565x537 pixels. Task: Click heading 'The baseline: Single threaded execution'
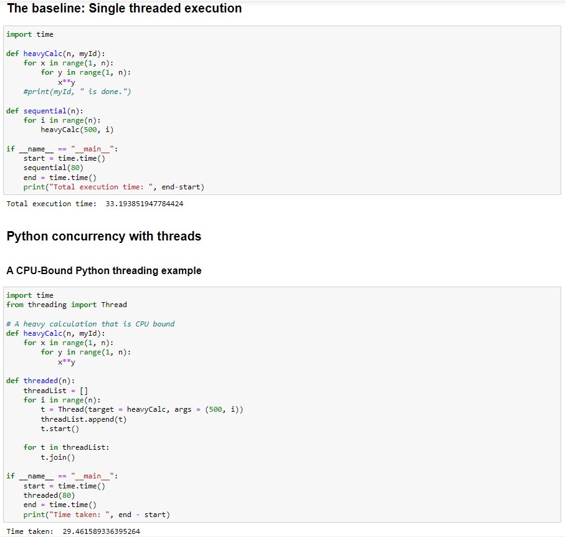(125, 8)
